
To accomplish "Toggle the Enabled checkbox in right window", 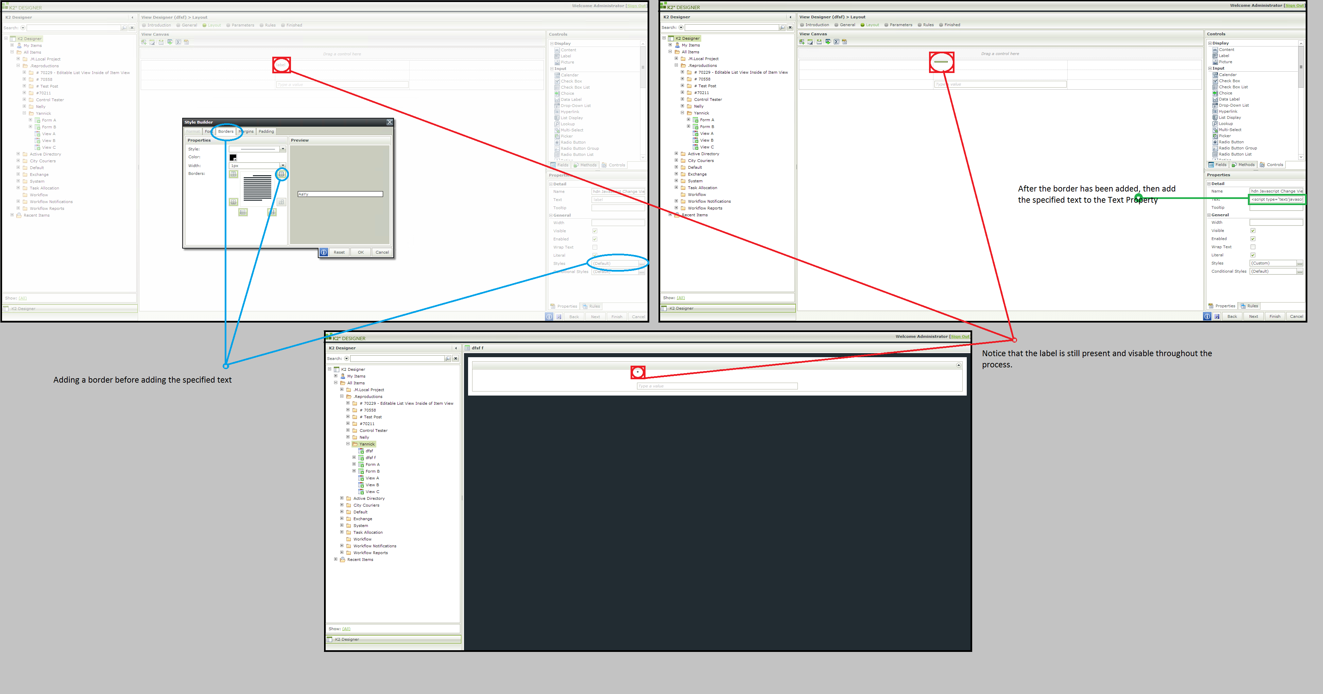I will click(x=1253, y=239).
